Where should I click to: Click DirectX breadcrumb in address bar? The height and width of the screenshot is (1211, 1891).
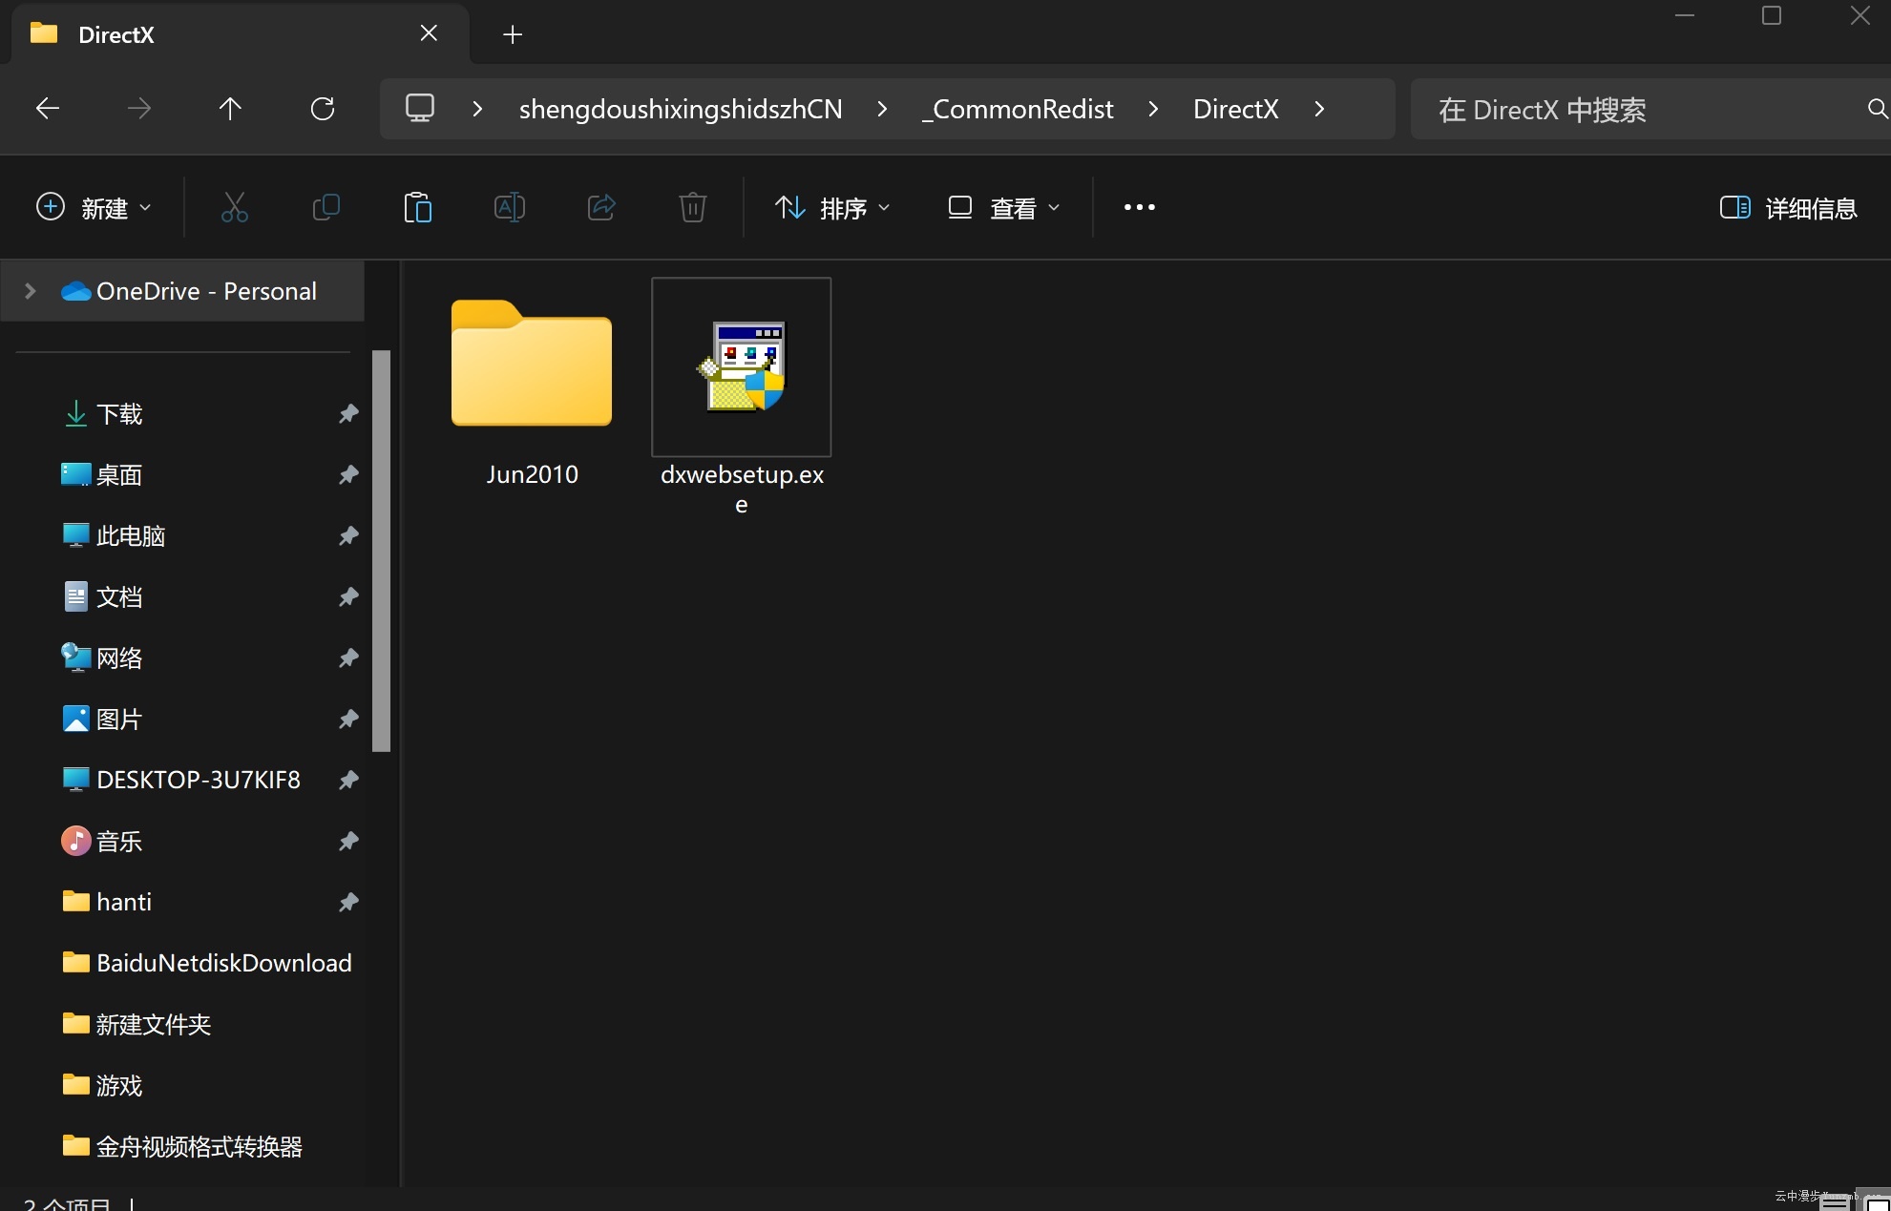(x=1235, y=109)
